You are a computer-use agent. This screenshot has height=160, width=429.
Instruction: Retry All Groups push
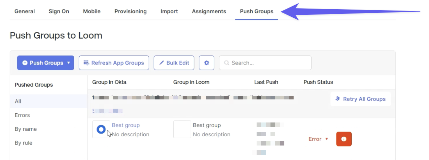click(x=360, y=99)
